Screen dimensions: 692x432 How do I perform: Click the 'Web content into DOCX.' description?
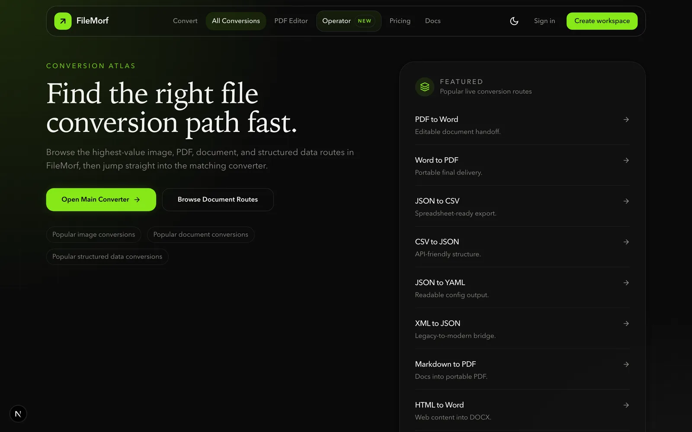pyautogui.click(x=453, y=417)
